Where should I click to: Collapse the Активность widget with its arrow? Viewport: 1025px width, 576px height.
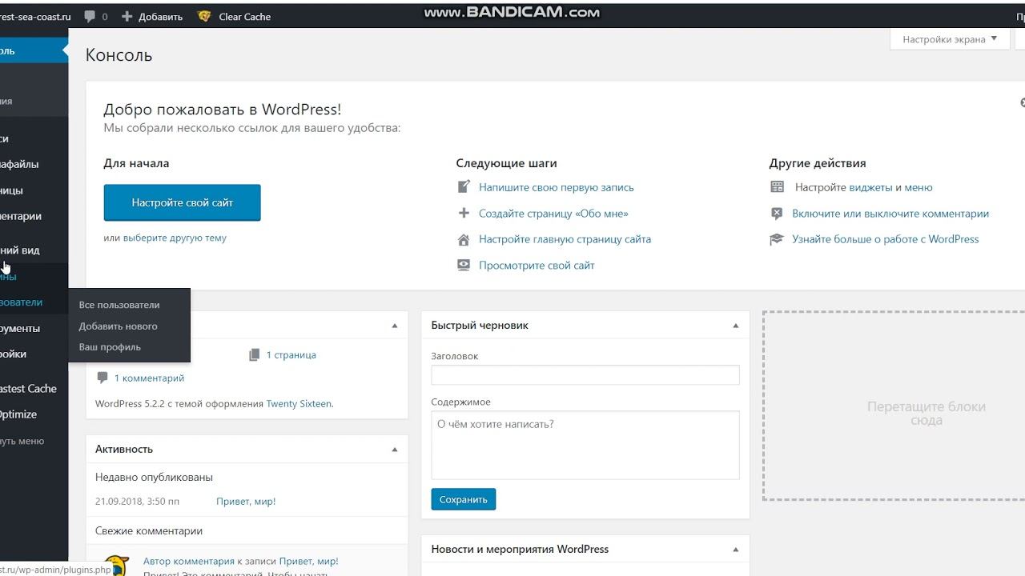[394, 450]
